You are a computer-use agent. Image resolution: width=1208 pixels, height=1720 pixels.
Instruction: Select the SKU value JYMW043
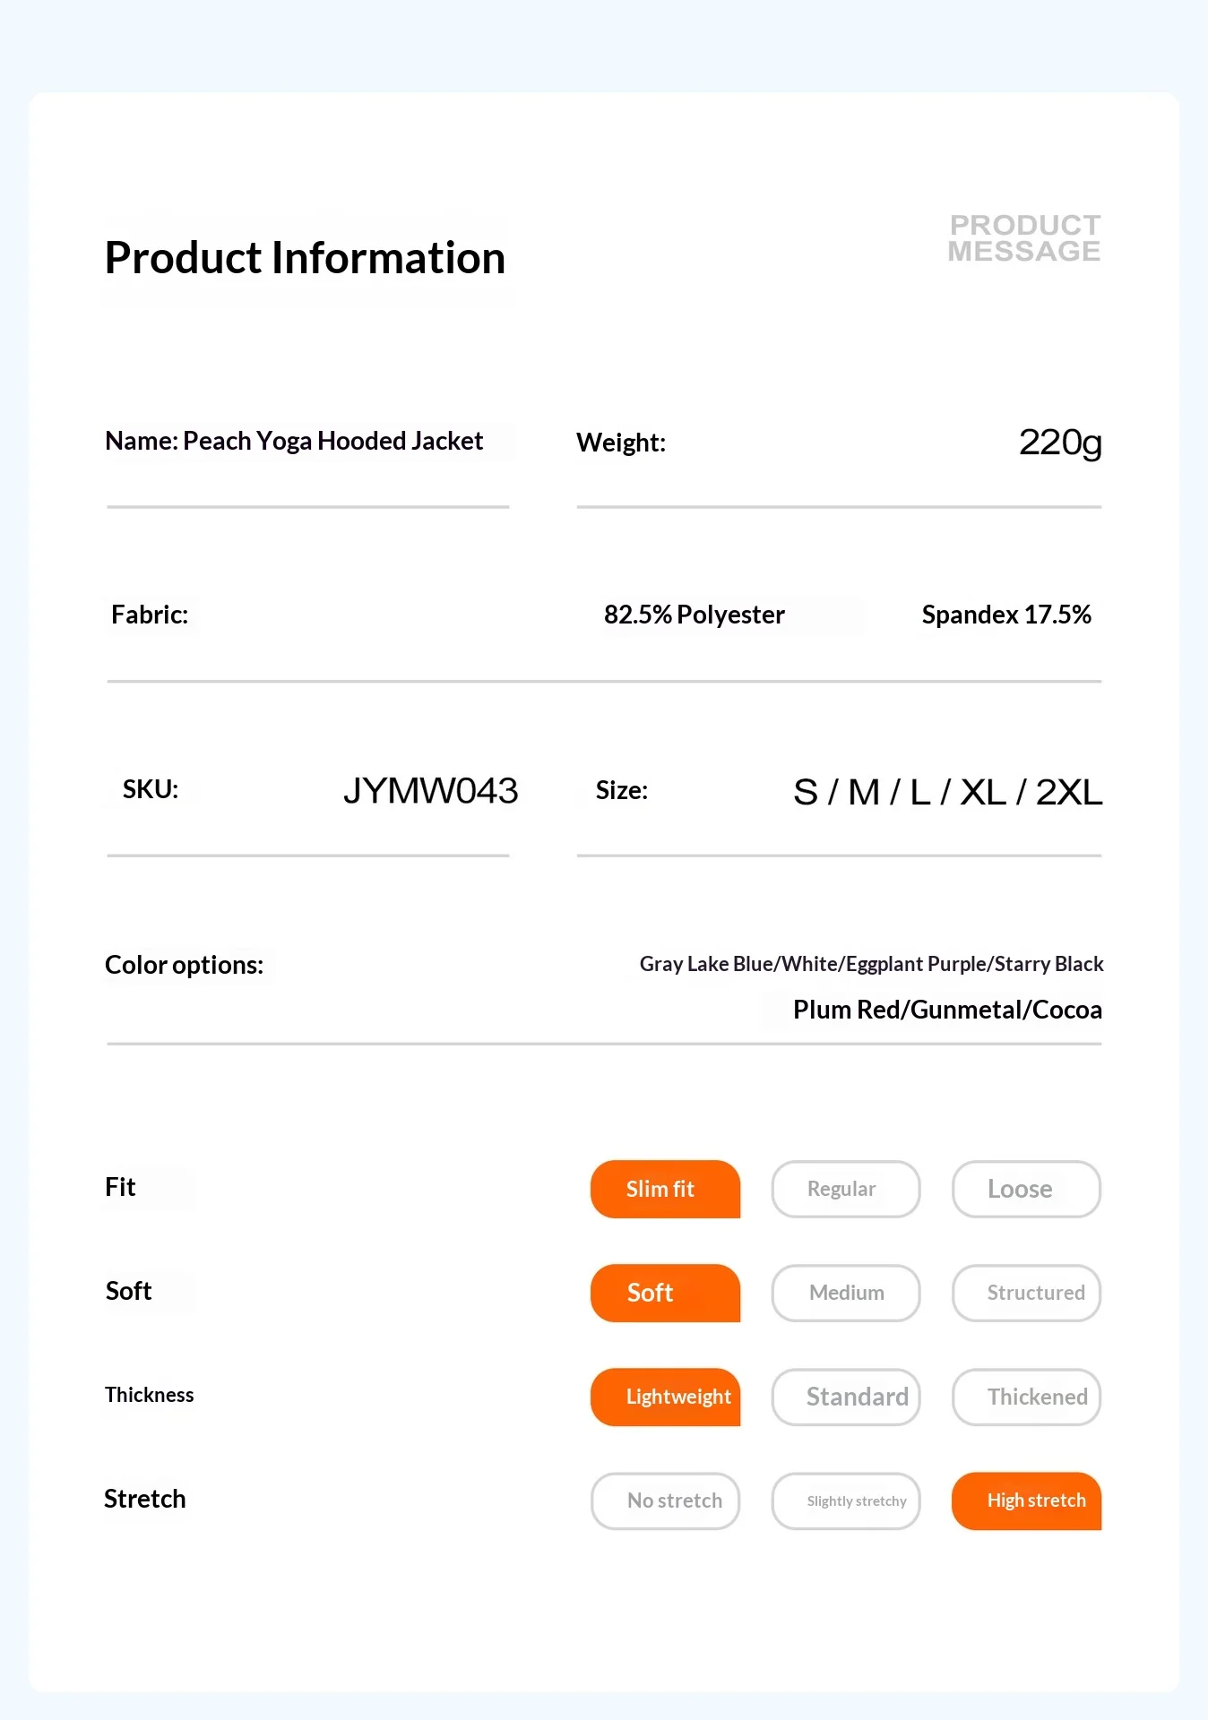(x=430, y=790)
